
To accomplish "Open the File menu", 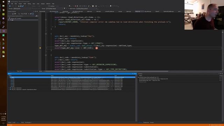I will [x=9, y=4].
